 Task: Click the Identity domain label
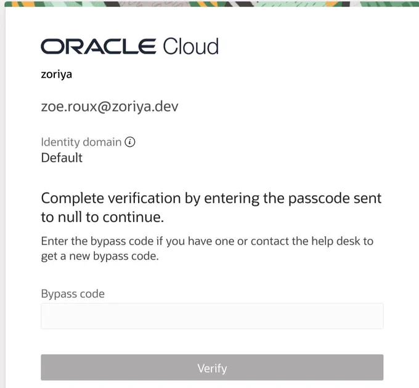click(x=81, y=142)
